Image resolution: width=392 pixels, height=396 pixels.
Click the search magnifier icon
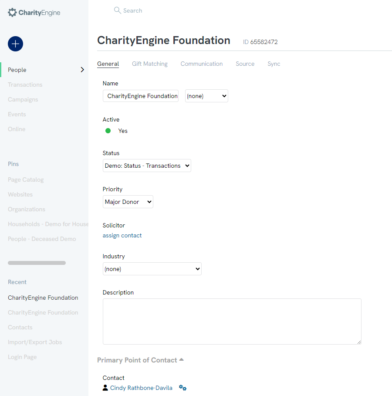[x=118, y=10]
